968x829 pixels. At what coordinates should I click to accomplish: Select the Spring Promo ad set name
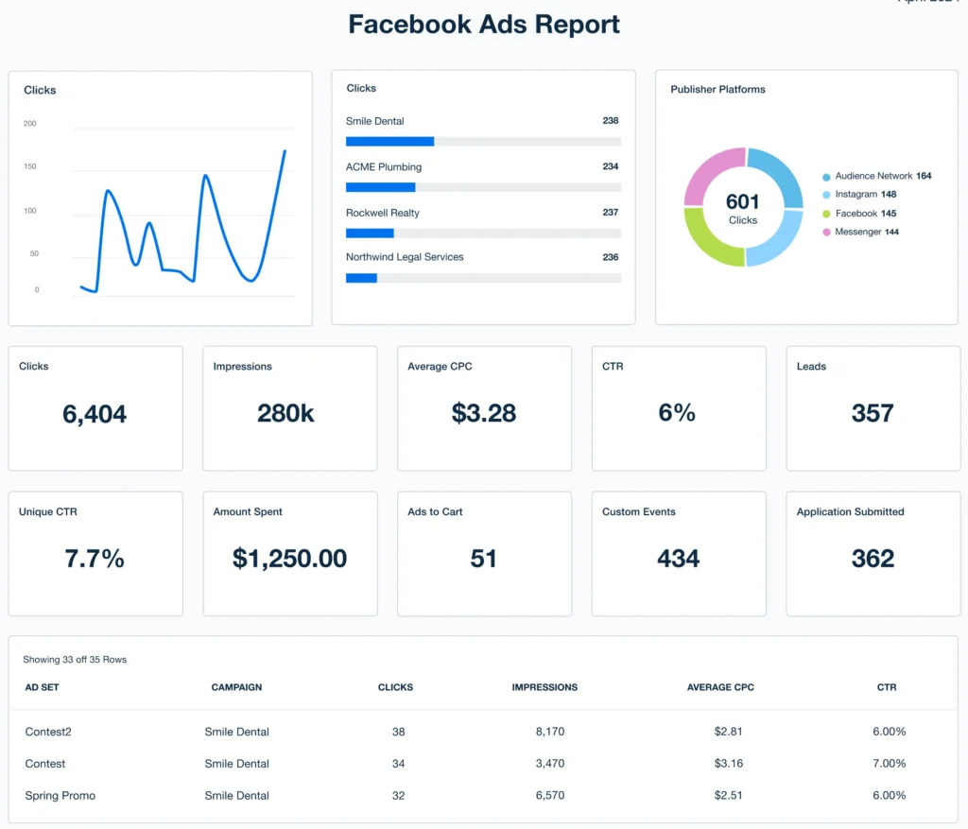[60, 796]
